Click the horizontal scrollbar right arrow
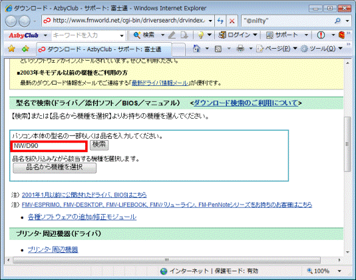 [x=339, y=260]
